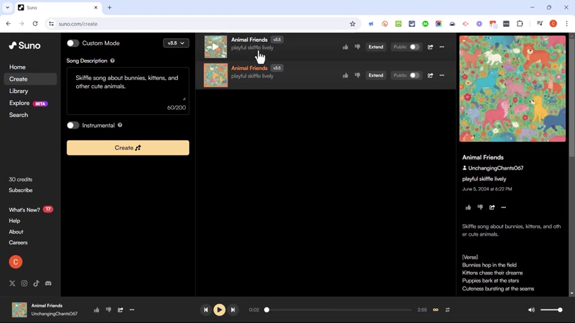
Task: Toggle Public switch on second Animal Friends row
Action: tap(414, 75)
